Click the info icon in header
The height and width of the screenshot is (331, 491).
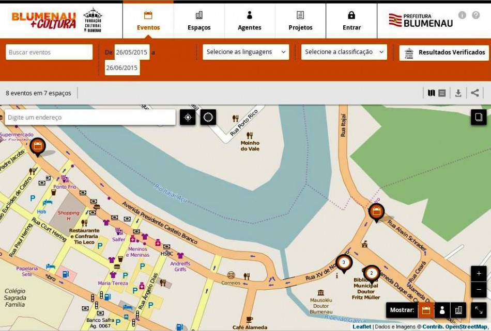coord(462,15)
